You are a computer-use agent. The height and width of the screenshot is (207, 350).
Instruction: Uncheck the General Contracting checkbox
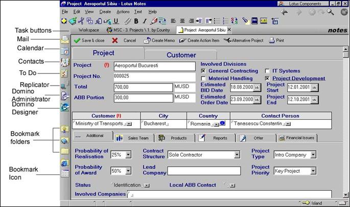click(x=204, y=71)
